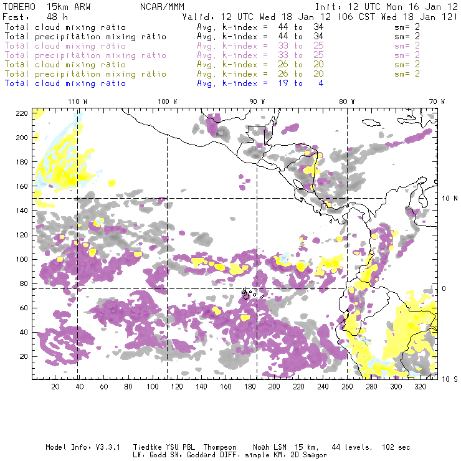
Task: Click purple 'Total precipitation mixing ratio' legend entry
Action: (x=85, y=55)
